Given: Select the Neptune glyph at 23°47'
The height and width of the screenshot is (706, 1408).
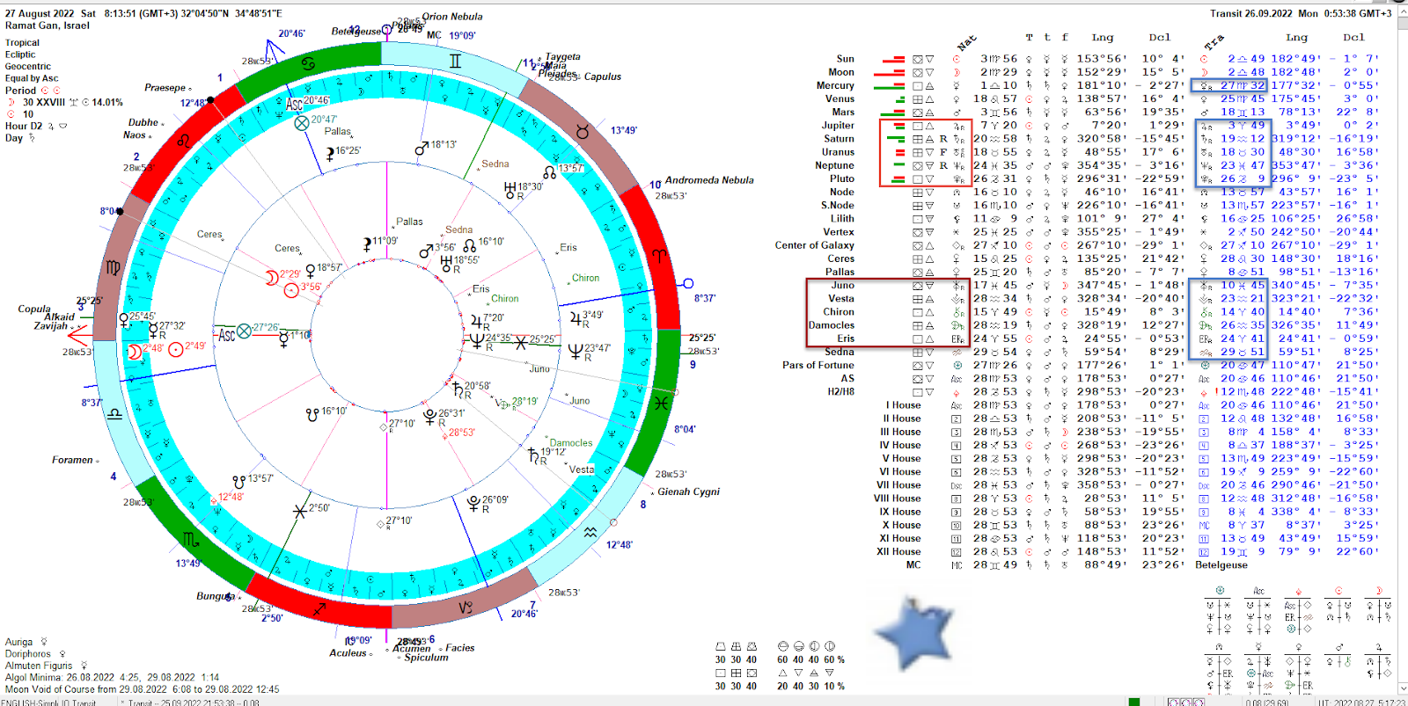Looking at the screenshot, I should click(576, 352).
